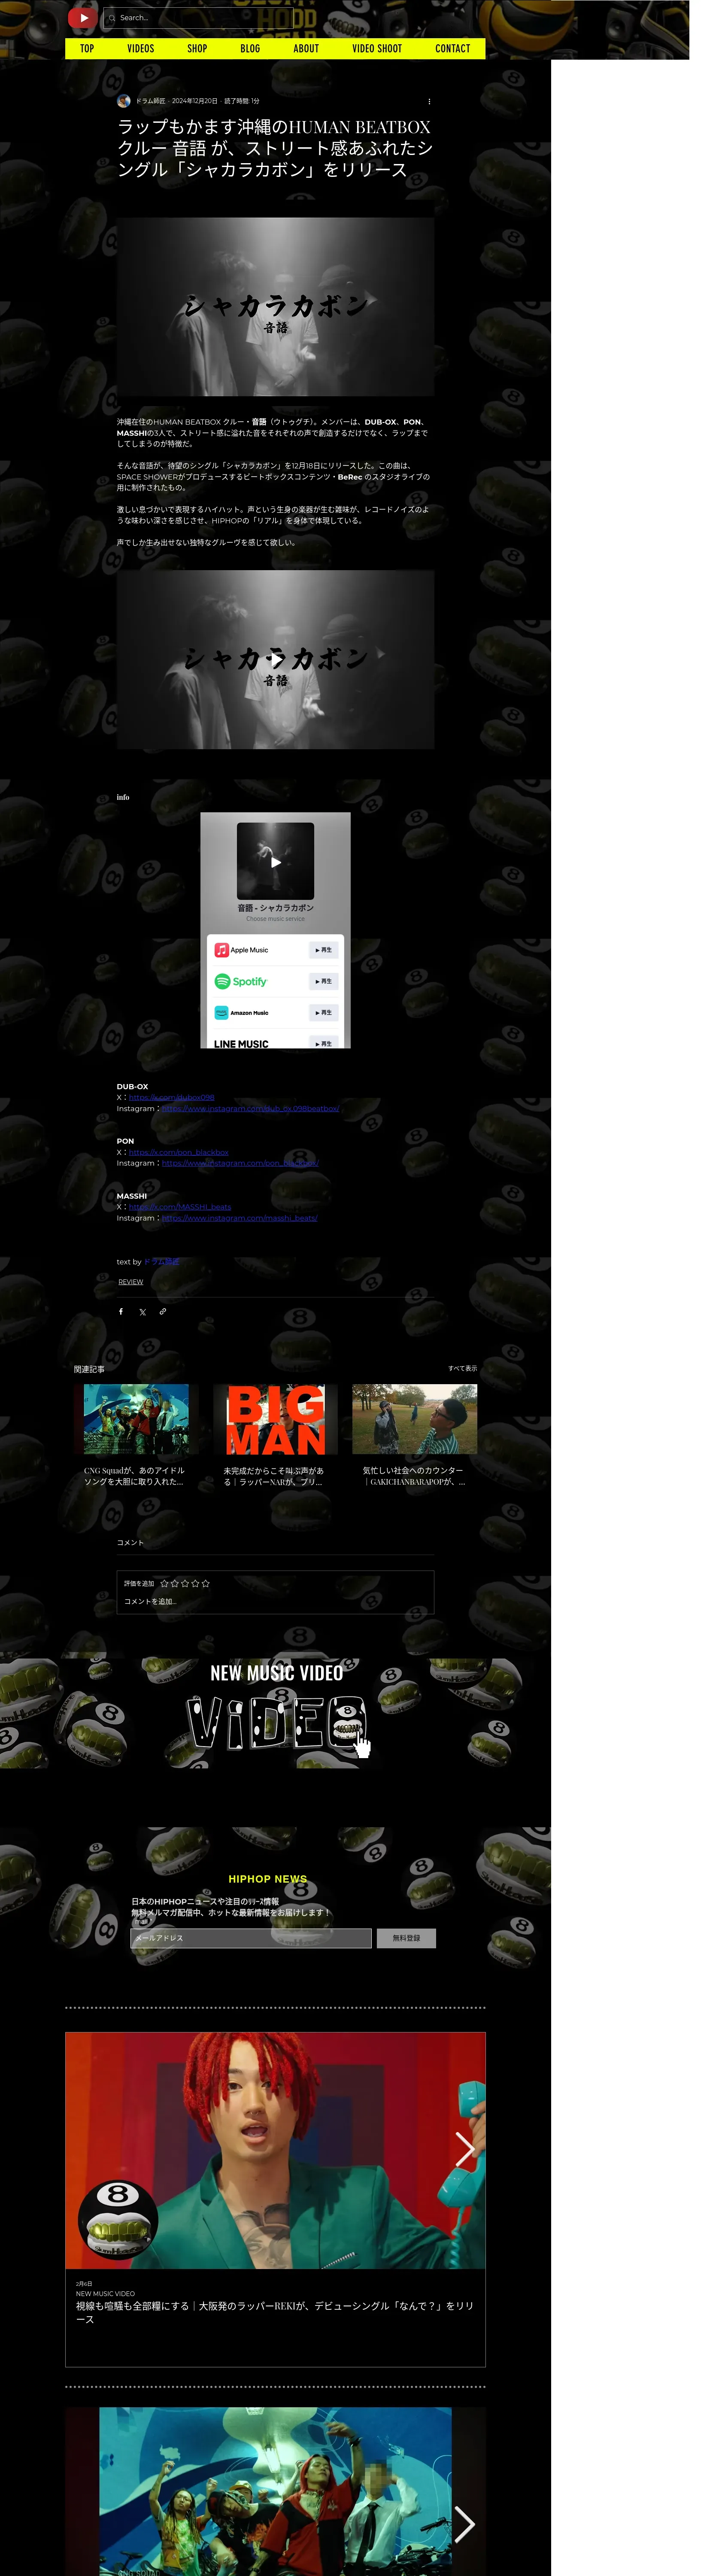Click the top シャカラカボン cover image
Image resolution: width=728 pixels, height=2576 pixels.
(x=275, y=306)
